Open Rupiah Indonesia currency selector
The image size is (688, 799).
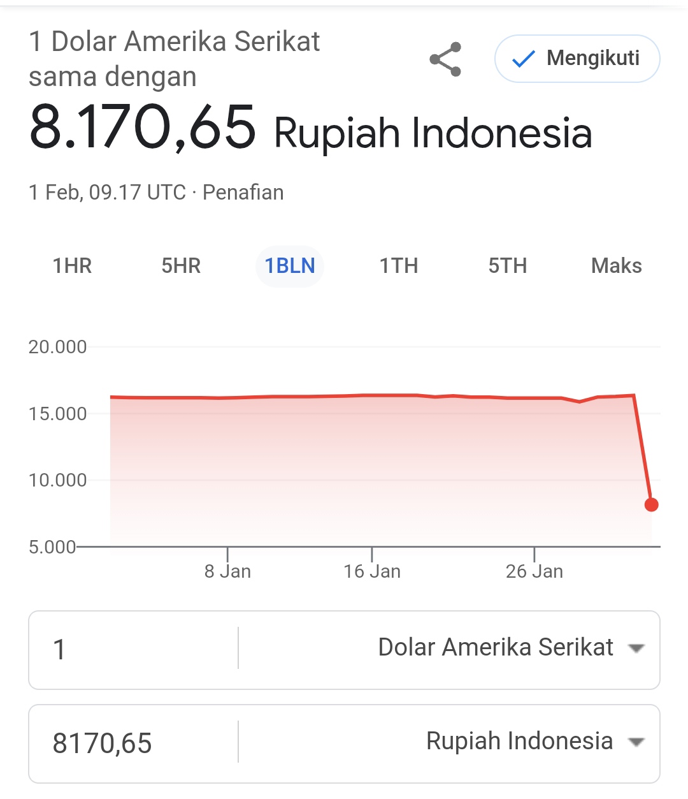click(519, 741)
